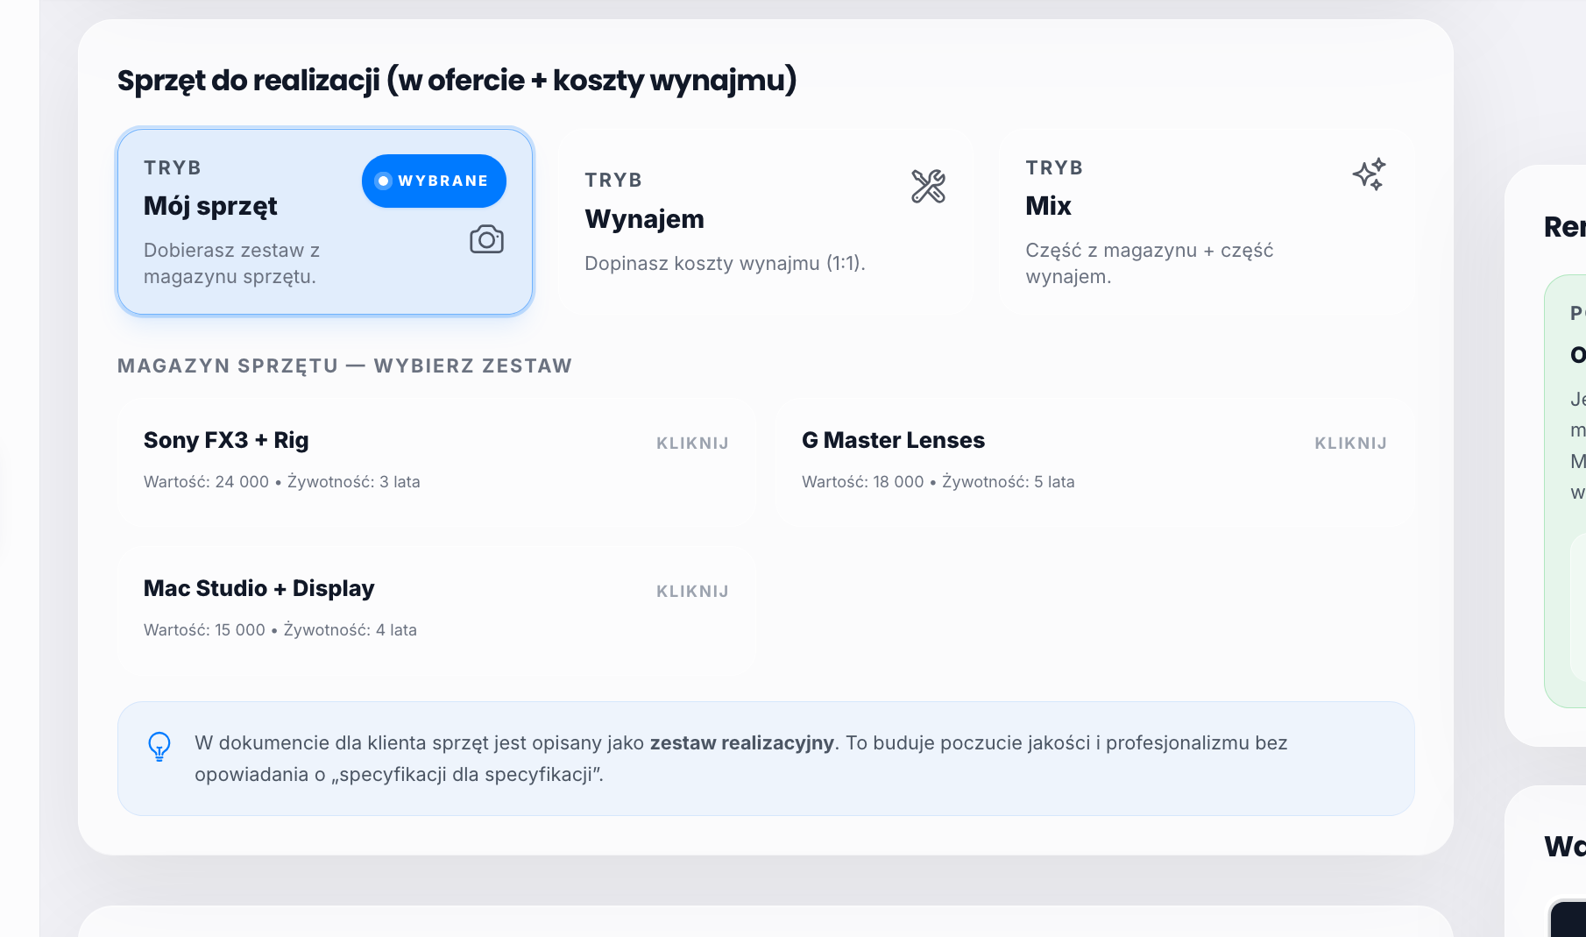Click the text 'Wartość: 24 000 • Żywotność: 3 lata'
The image size is (1586, 937).
coord(282,482)
